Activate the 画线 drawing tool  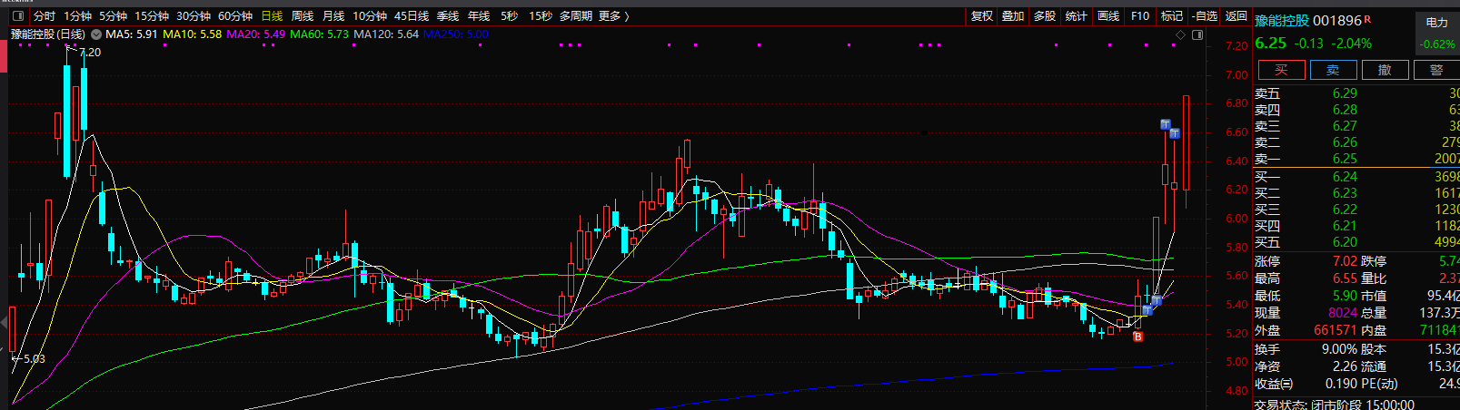point(1108,16)
